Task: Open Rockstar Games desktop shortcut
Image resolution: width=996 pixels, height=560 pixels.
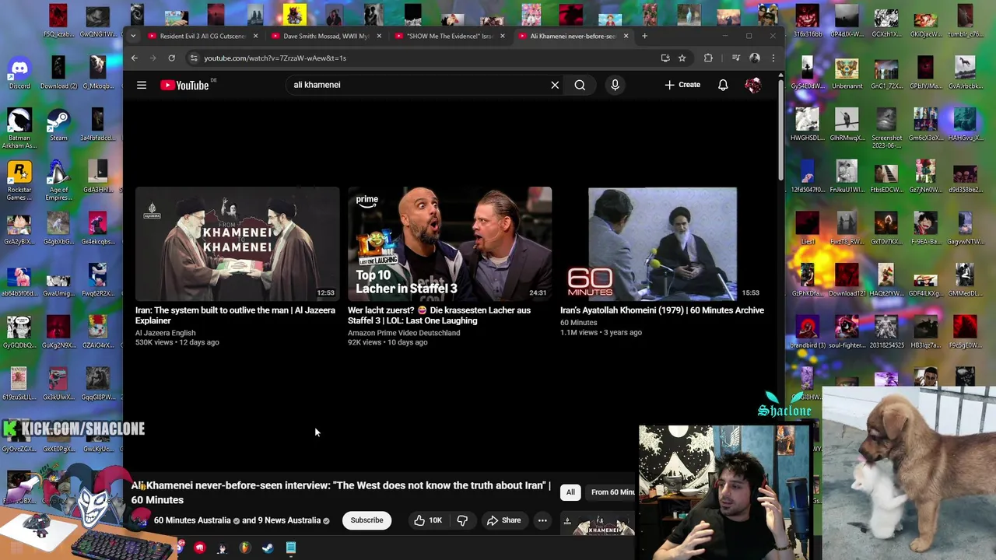Action: 19,180
